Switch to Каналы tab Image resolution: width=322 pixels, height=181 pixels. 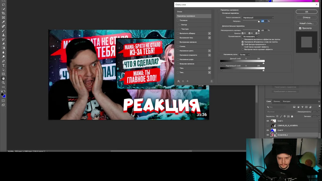pos(277,101)
